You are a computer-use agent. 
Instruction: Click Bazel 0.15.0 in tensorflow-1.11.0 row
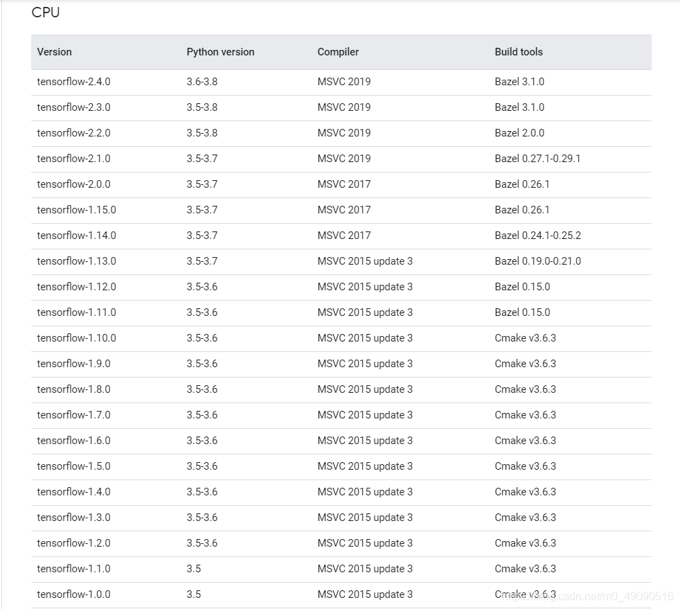(x=523, y=312)
